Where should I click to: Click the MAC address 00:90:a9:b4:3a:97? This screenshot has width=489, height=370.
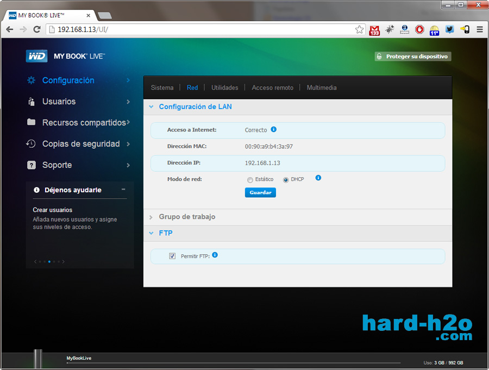(x=269, y=147)
